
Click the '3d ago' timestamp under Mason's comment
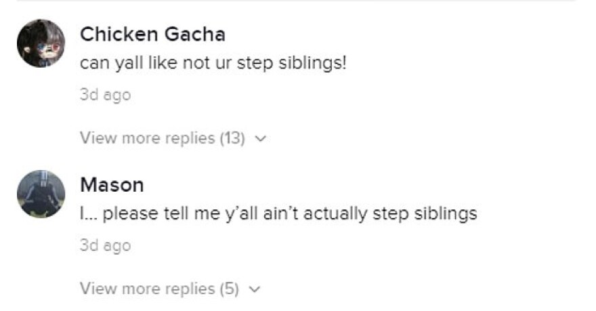(x=105, y=245)
